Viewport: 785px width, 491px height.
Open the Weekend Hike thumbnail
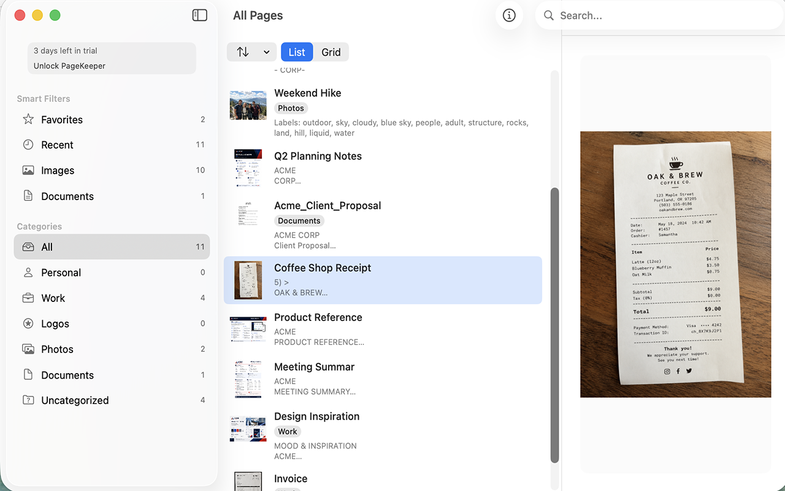(248, 105)
